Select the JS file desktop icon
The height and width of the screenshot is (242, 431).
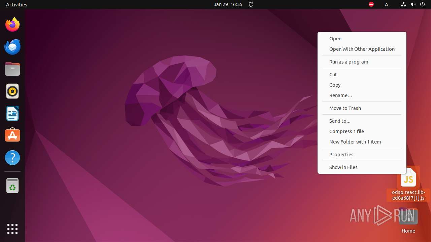coord(408,177)
